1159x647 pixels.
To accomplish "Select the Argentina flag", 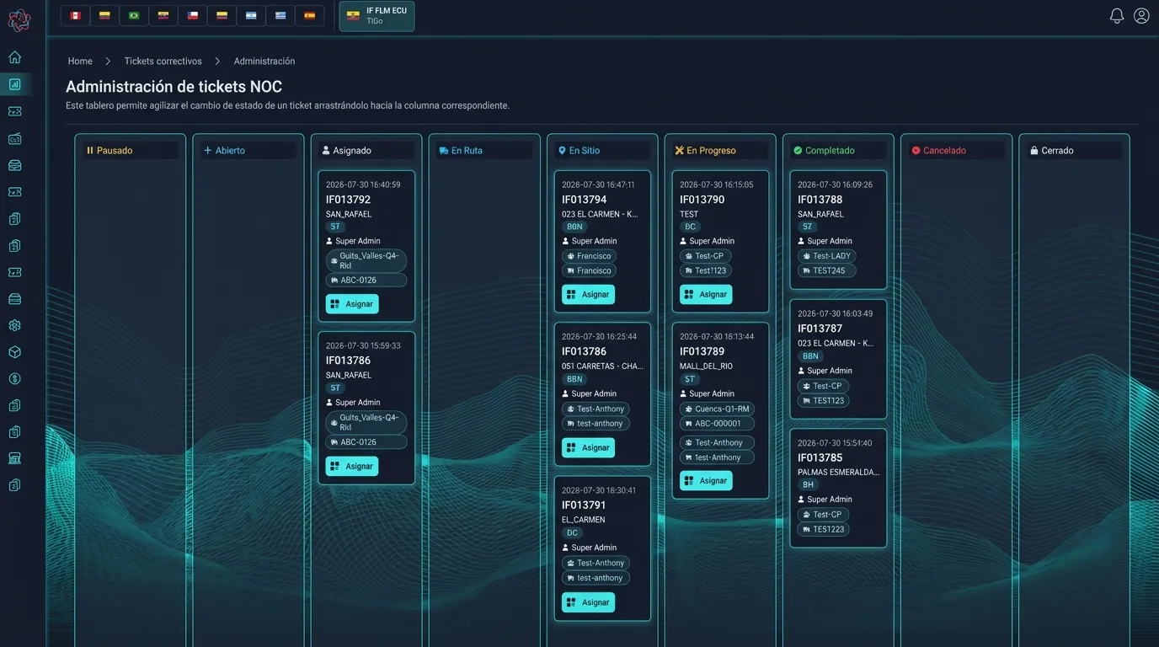I will coord(251,15).
